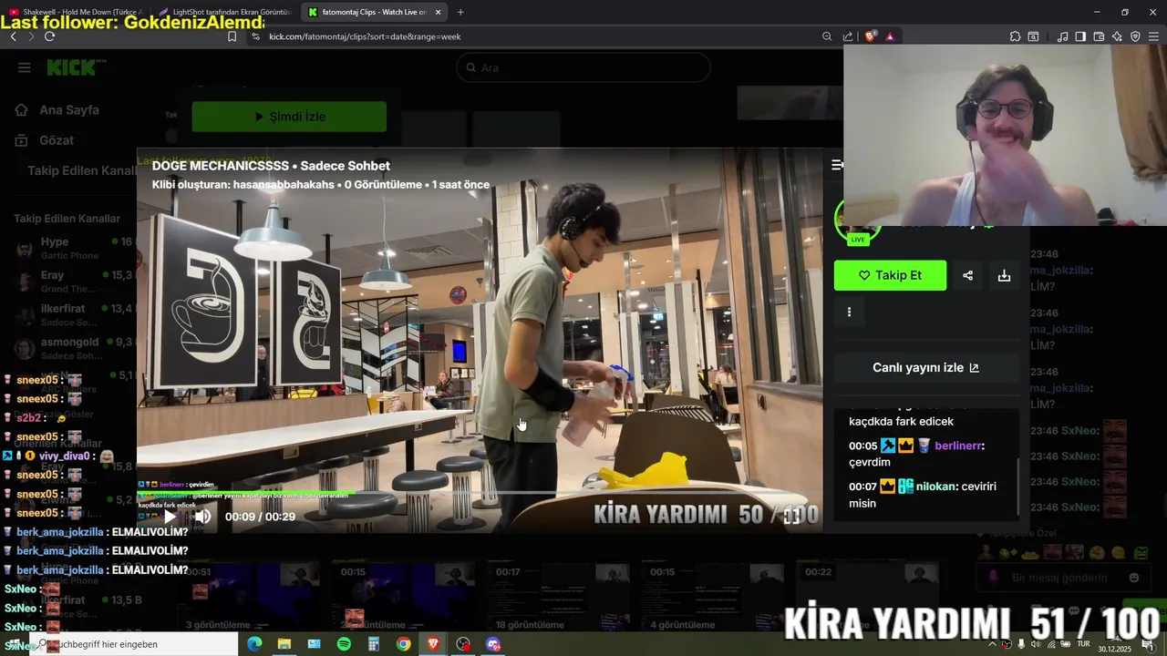The width and height of the screenshot is (1167, 656).
Task: Zoom out icon in address bar
Action: tap(827, 36)
